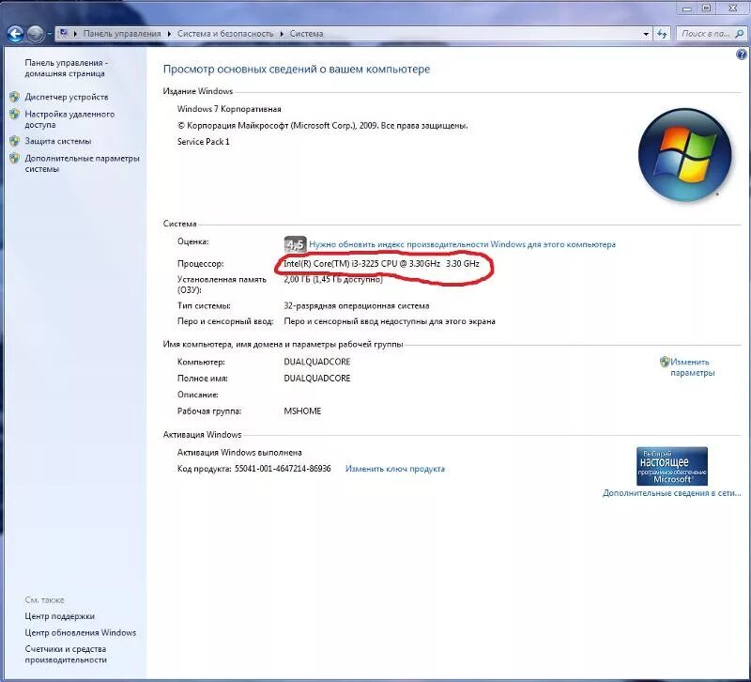This screenshot has width=751, height=682.
Task: Minimize the System window
Action: pyautogui.click(x=686, y=8)
